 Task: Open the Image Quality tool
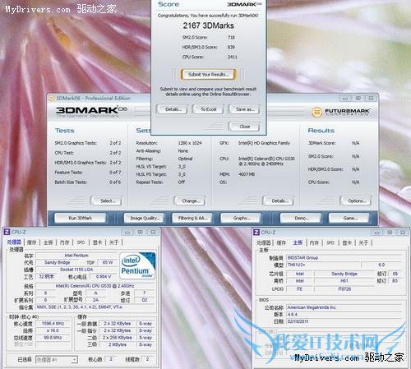144,218
